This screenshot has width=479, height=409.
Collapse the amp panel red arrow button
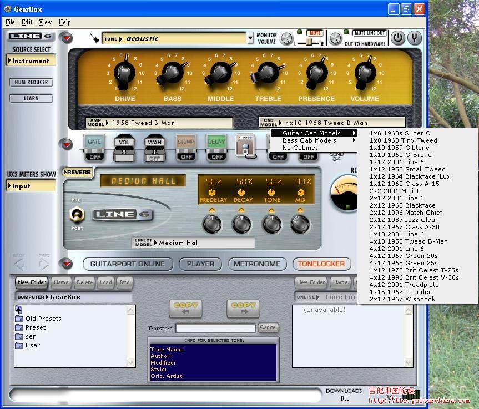pyautogui.click(x=67, y=38)
